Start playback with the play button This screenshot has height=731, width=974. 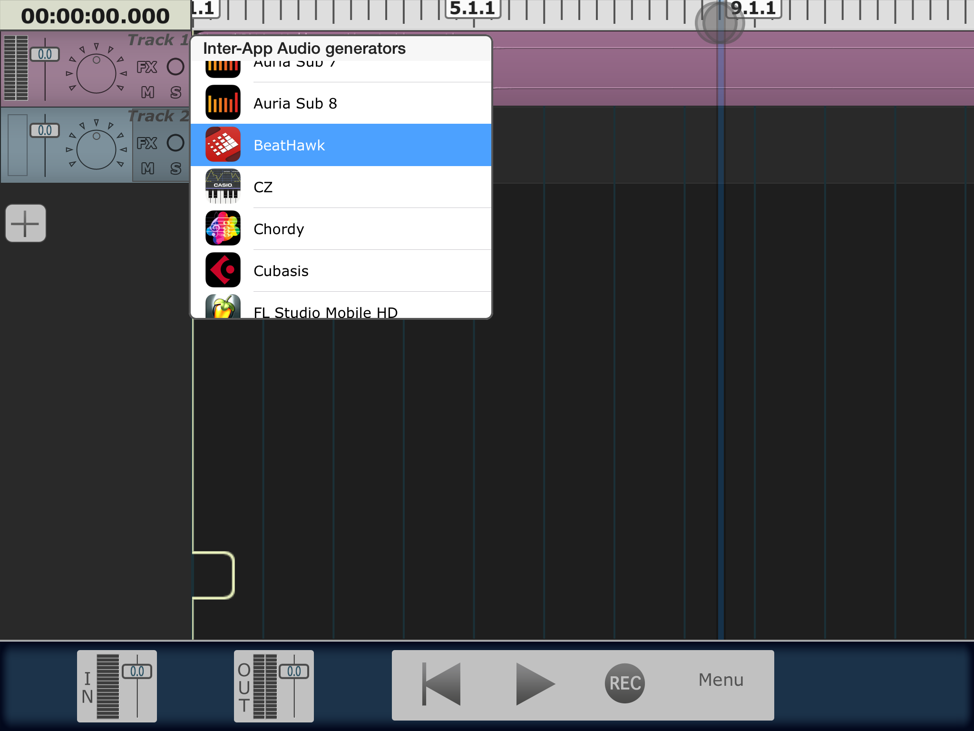pyautogui.click(x=535, y=684)
